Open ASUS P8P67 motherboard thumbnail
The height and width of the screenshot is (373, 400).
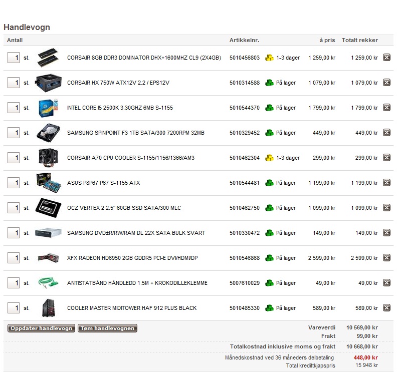pos(48,183)
